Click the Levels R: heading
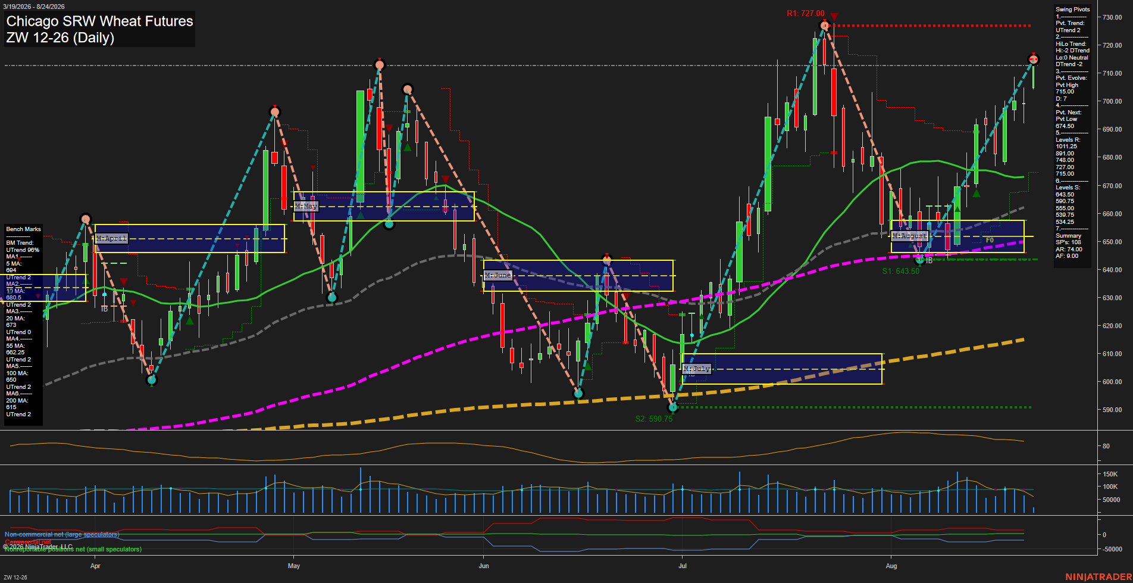1133x583 pixels. [1068, 140]
